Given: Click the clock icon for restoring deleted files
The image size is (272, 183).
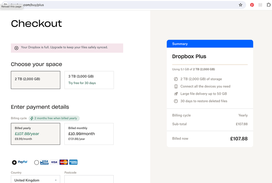Looking at the screenshot, I should click(176, 101).
